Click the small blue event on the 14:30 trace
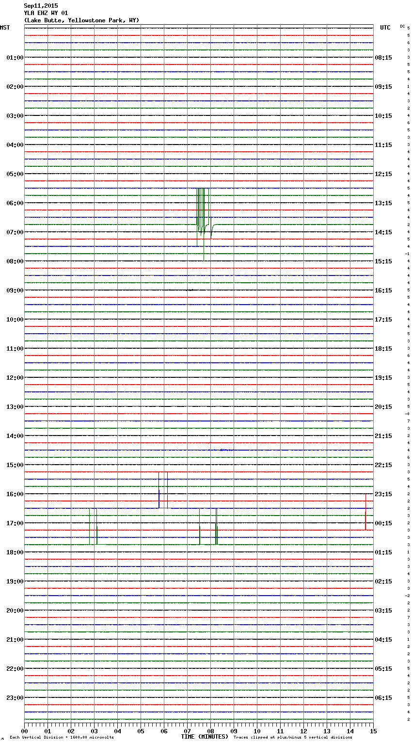Image resolution: width=412 pixels, height=744 pixels. coord(226,450)
